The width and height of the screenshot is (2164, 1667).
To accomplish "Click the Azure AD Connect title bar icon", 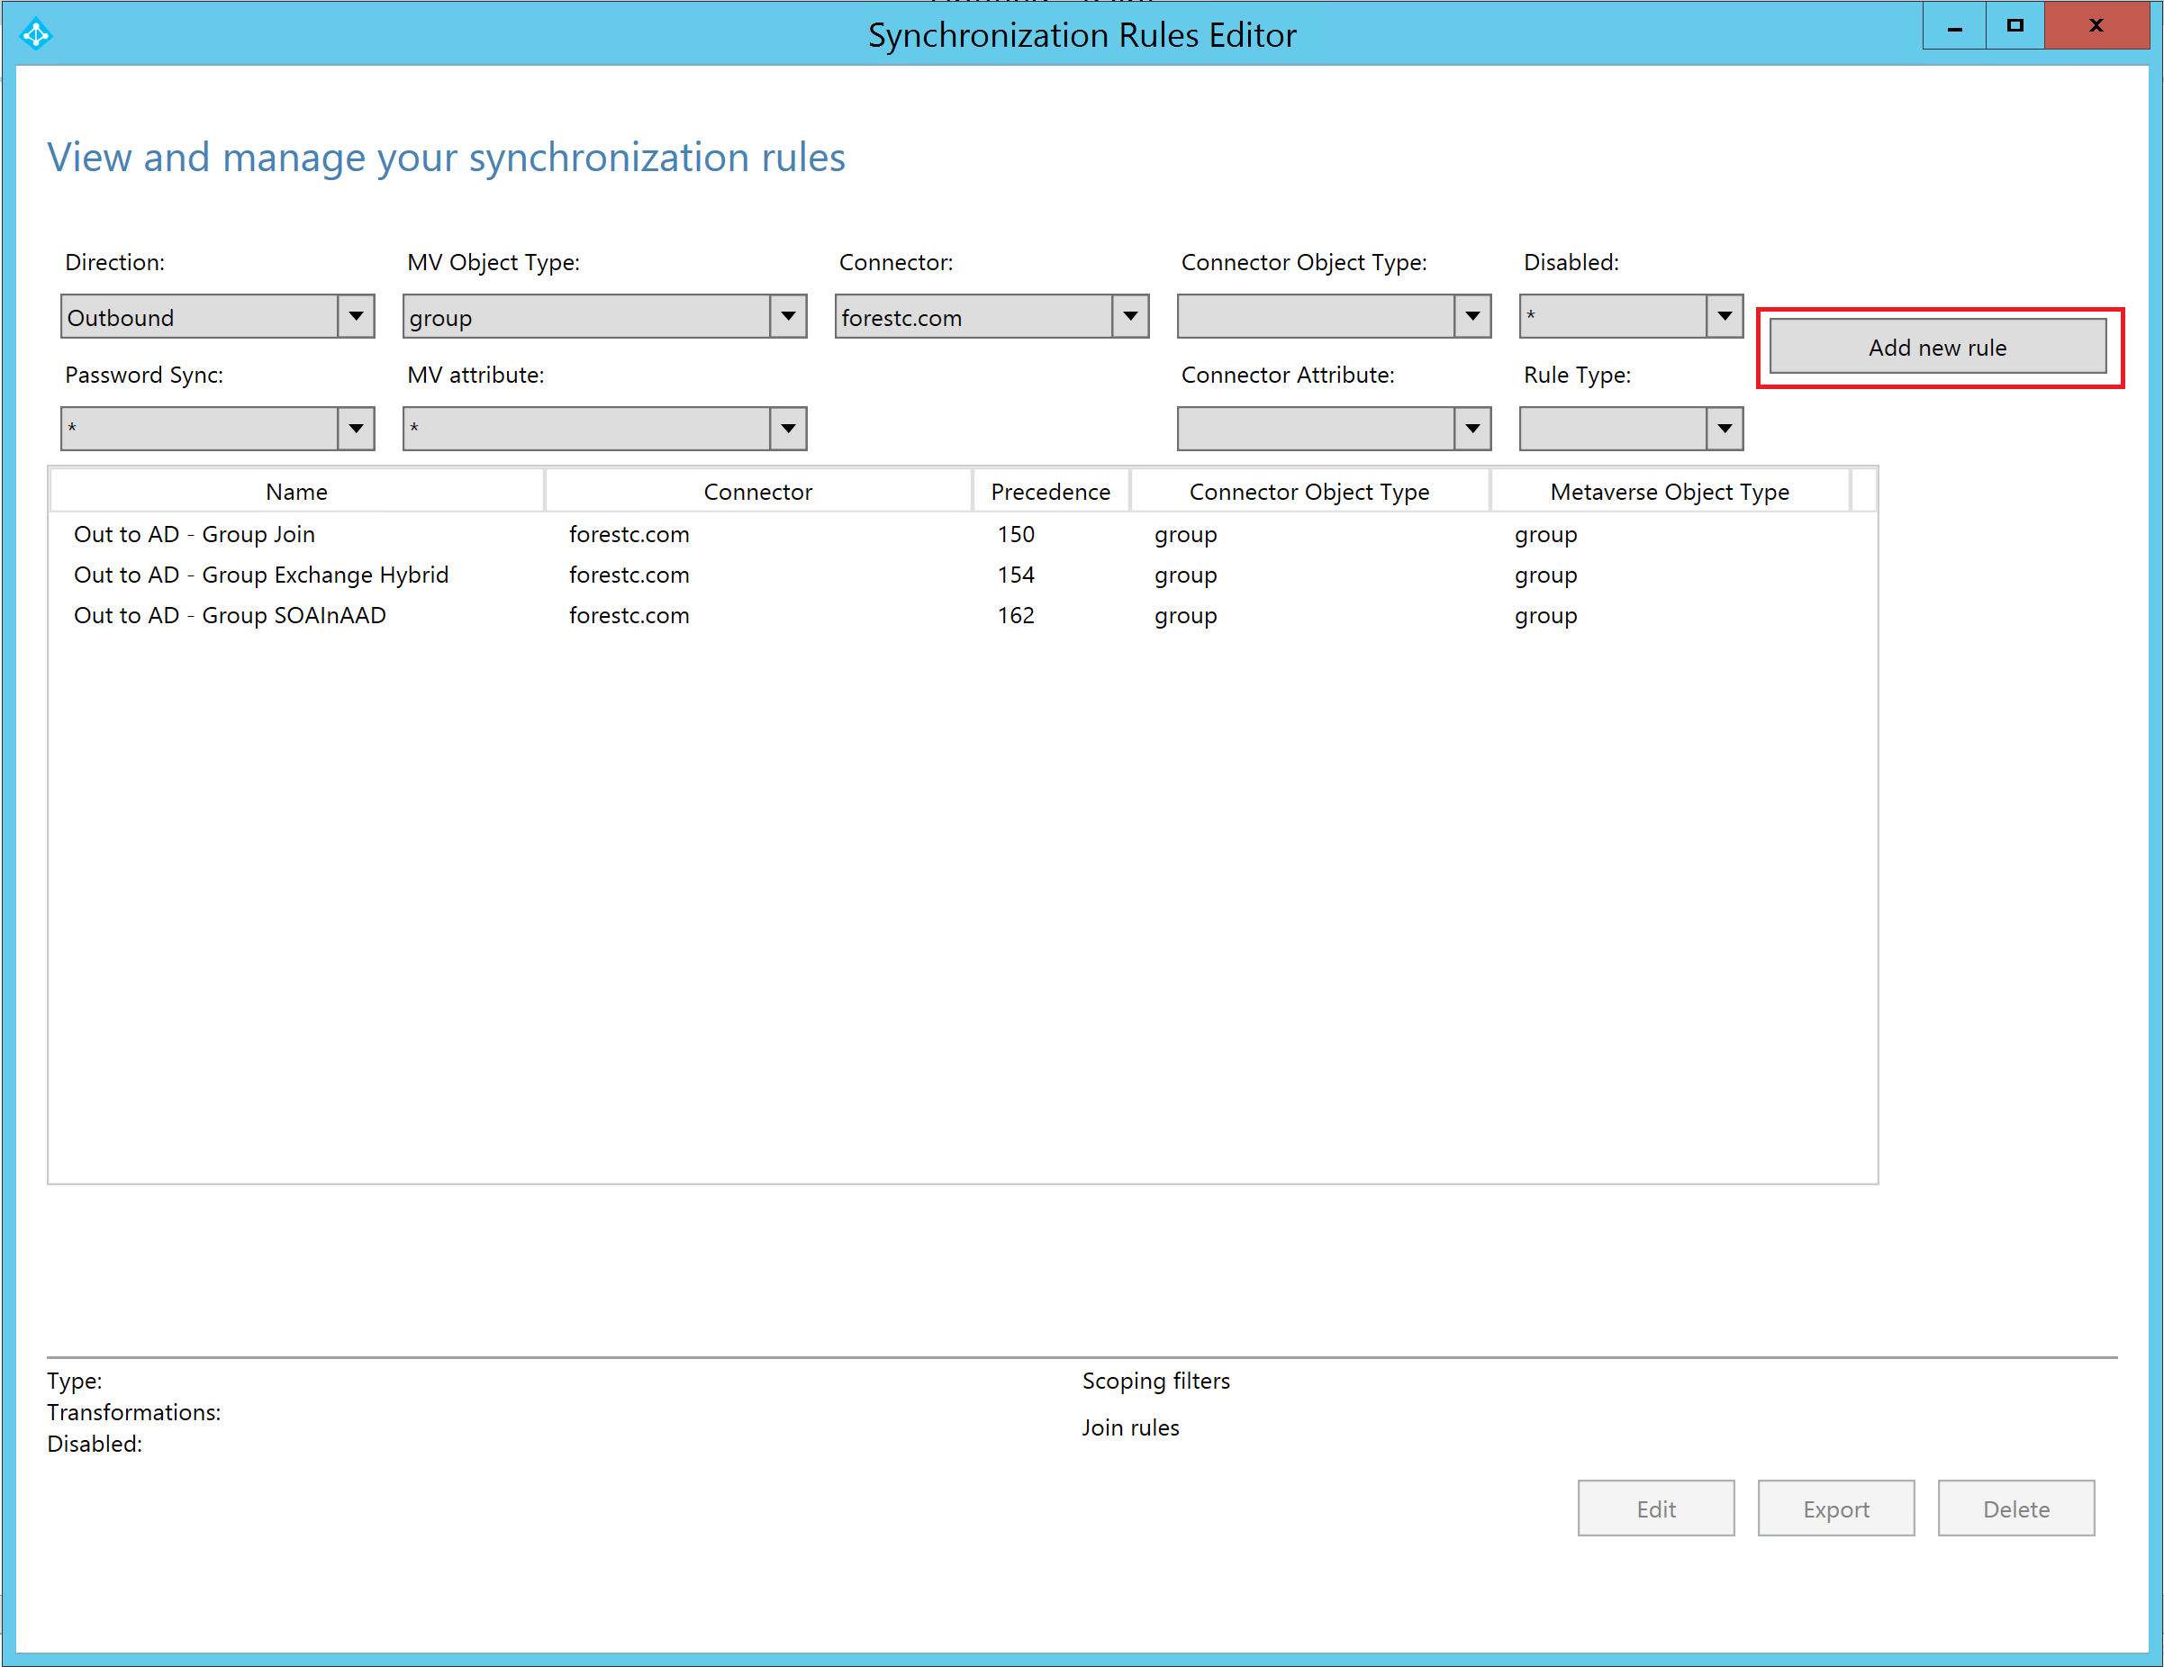I will pyautogui.click(x=36, y=35).
